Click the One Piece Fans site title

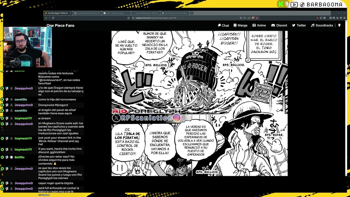[60, 25]
